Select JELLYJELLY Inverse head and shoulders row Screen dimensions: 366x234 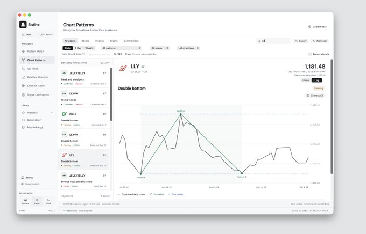83,180
